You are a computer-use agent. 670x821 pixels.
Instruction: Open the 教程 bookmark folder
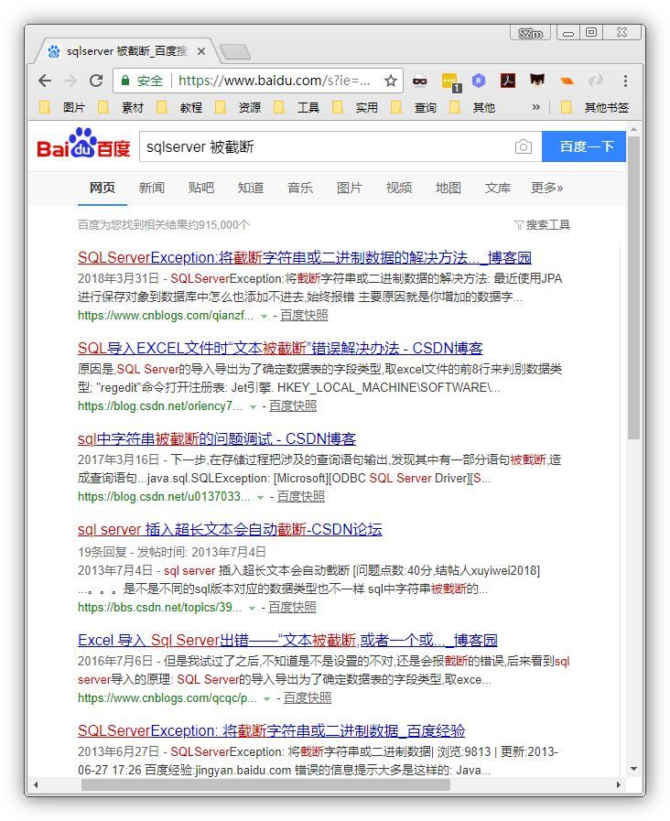179,108
